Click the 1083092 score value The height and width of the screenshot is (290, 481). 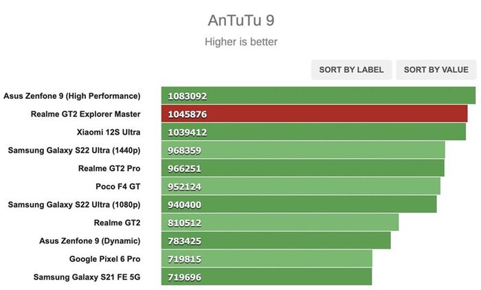[x=188, y=96]
